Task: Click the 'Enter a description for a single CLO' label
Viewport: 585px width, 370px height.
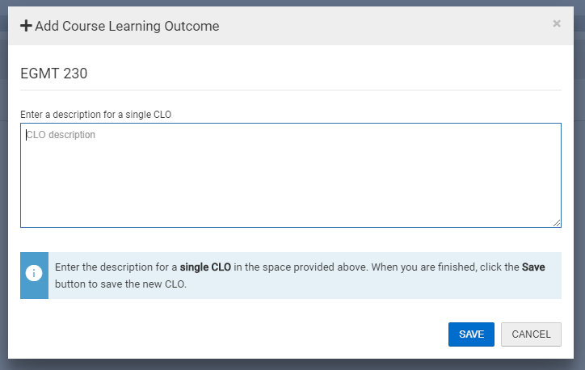Action: click(96, 115)
